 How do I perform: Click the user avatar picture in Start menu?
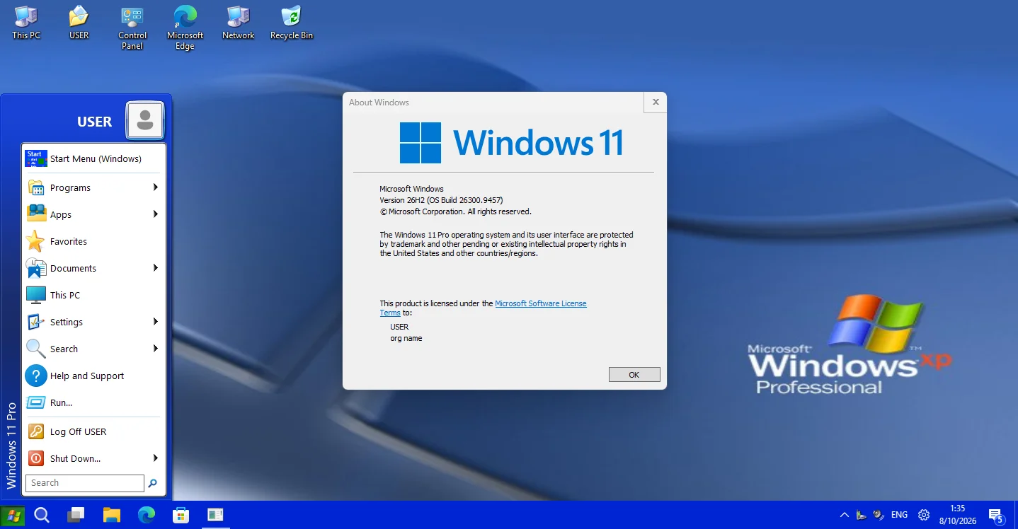click(145, 120)
